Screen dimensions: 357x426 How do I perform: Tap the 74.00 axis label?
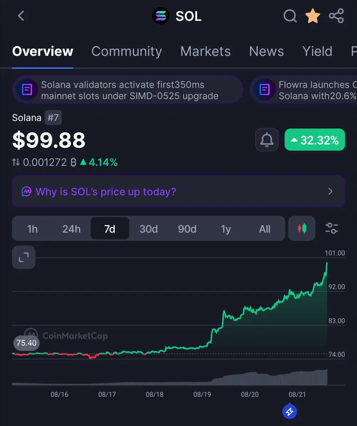coord(337,355)
